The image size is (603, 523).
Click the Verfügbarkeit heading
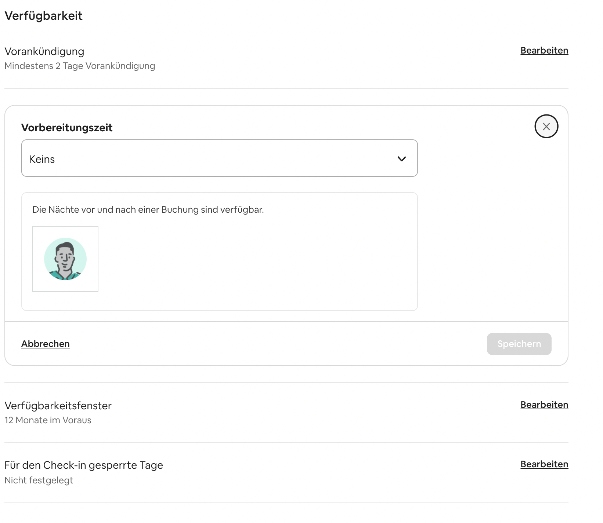43,16
